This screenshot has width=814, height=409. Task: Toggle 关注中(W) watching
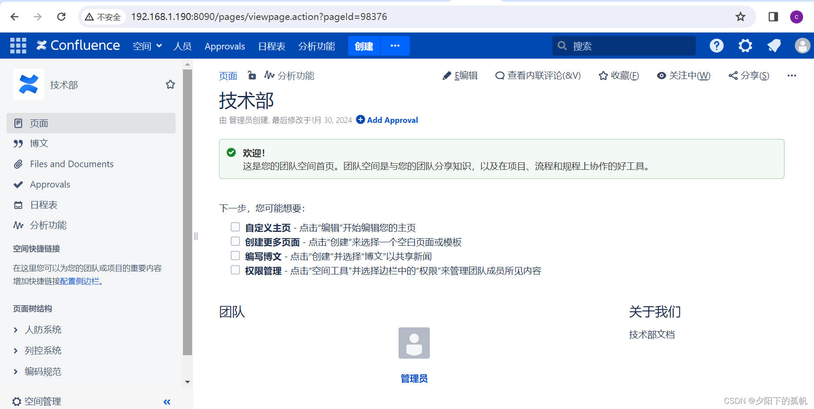(684, 76)
